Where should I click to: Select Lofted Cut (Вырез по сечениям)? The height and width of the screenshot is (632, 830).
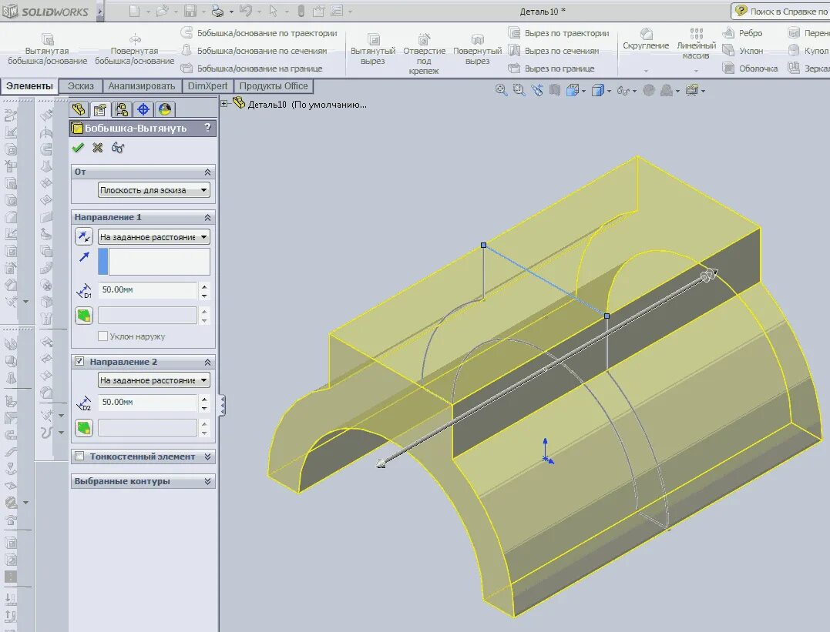coord(553,51)
